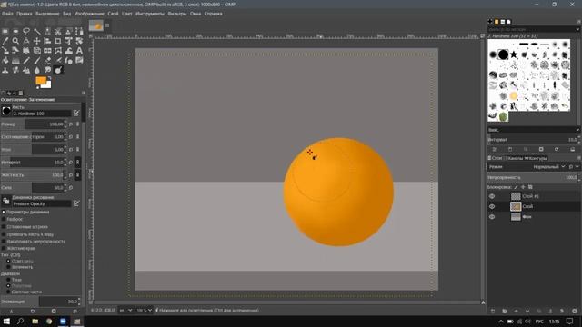Save tool preset button
This screenshot has width=582, height=327.
(11, 311)
